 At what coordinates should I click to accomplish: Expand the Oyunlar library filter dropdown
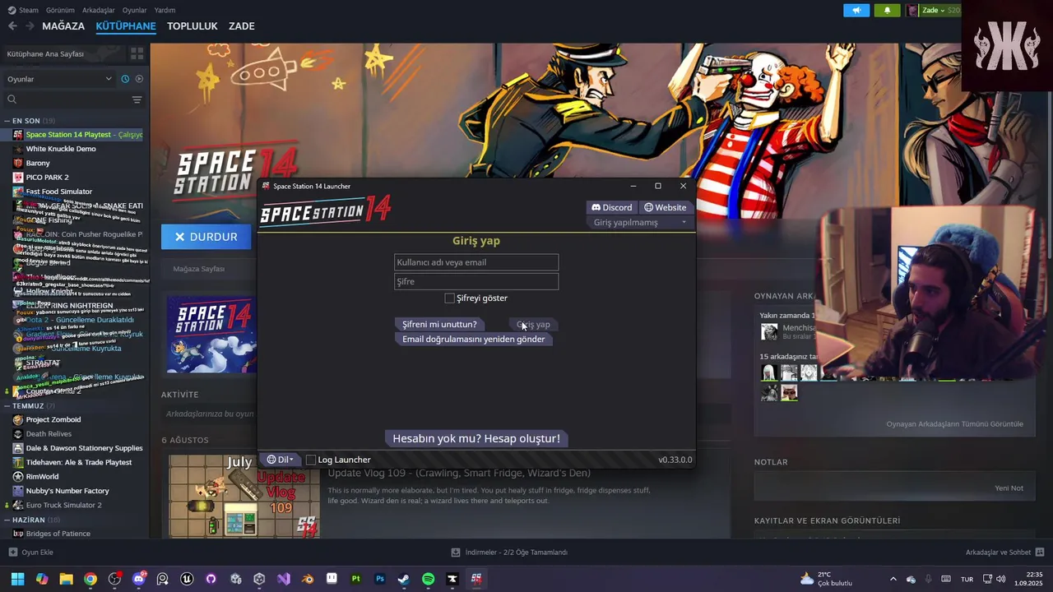point(59,79)
